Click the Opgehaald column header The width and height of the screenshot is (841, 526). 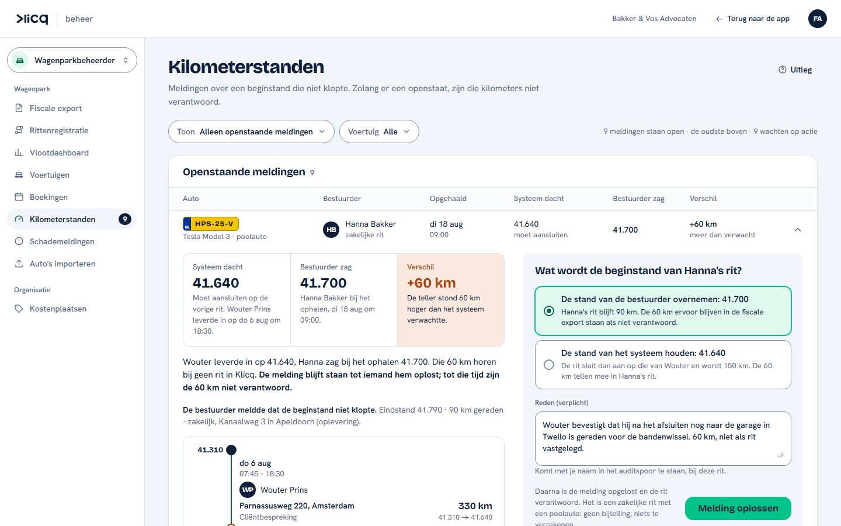[448, 199]
